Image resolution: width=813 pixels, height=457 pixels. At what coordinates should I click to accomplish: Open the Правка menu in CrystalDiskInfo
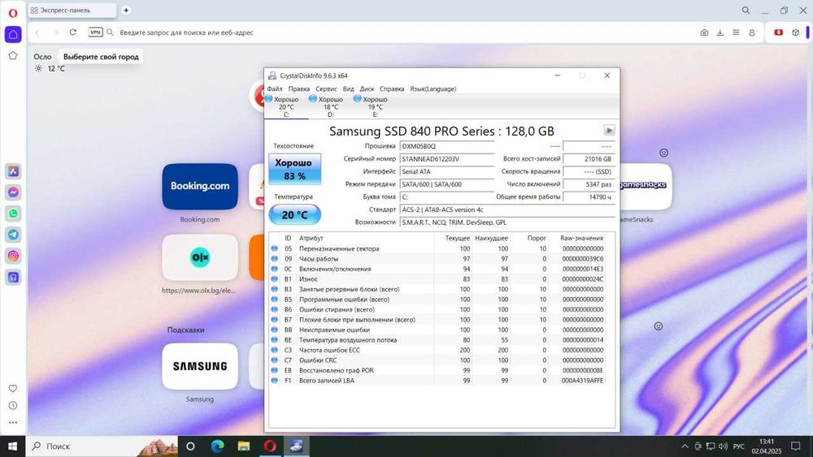299,89
